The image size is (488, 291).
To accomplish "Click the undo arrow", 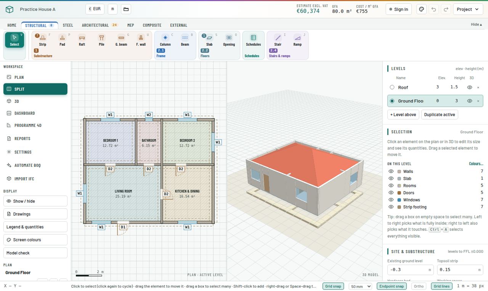I will 433,9.
